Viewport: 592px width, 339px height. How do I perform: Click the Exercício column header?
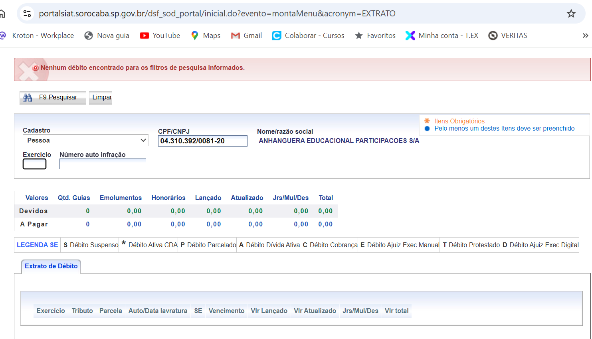coord(51,311)
